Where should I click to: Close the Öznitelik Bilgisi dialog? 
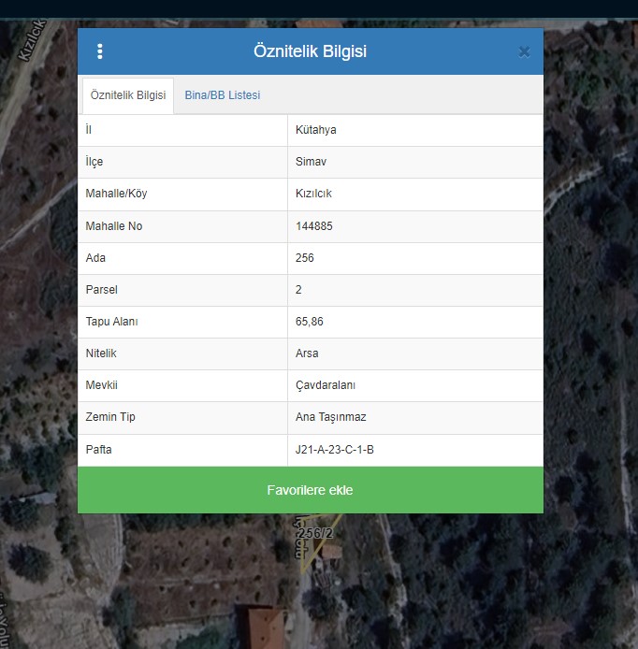tap(524, 52)
